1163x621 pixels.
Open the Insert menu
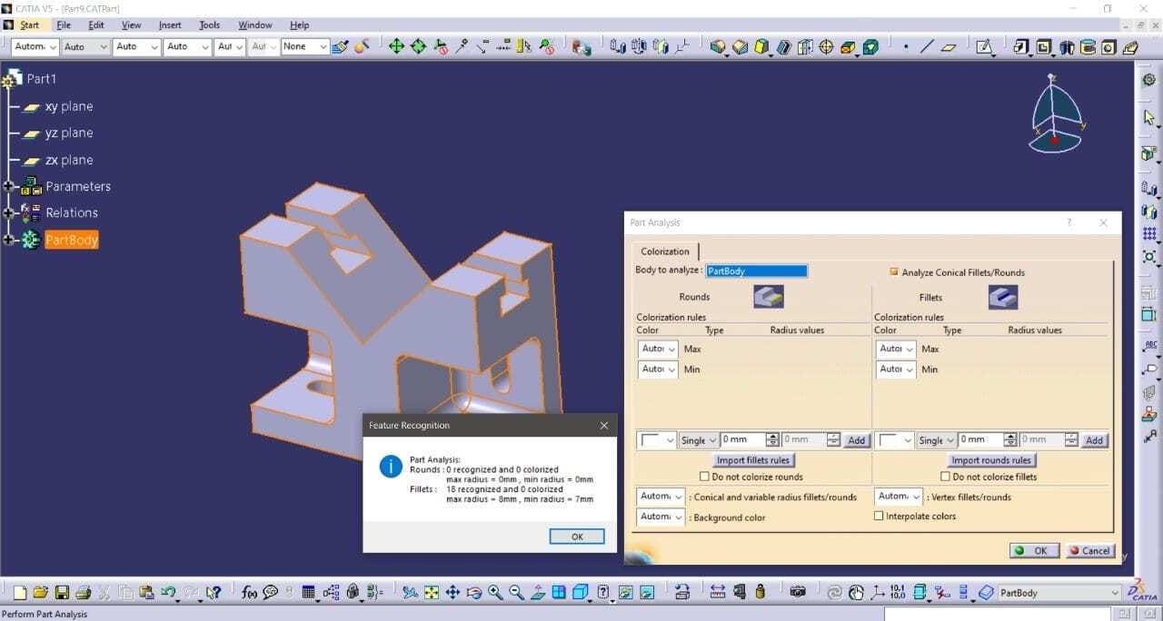tap(170, 25)
